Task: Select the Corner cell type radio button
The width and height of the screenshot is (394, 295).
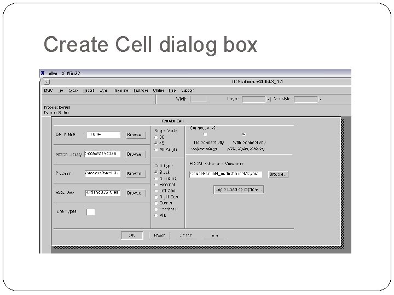Action: pyautogui.click(x=156, y=203)
